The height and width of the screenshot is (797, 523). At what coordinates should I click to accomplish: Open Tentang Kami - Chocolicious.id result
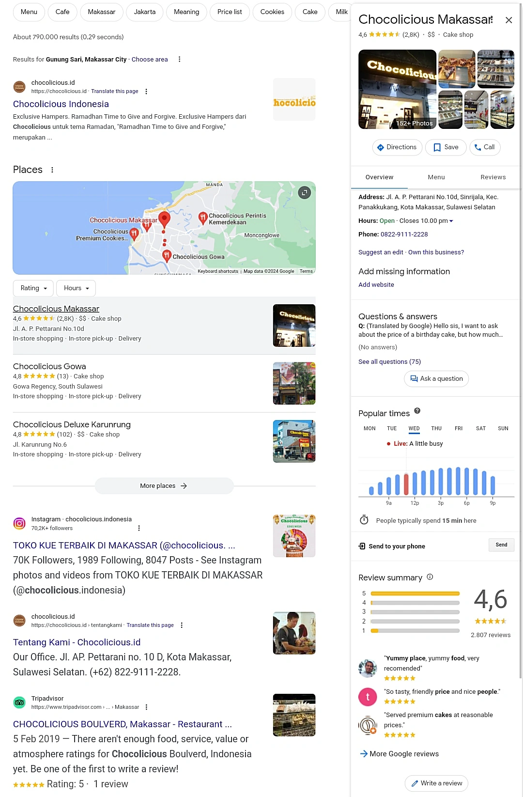click(77, 642)
